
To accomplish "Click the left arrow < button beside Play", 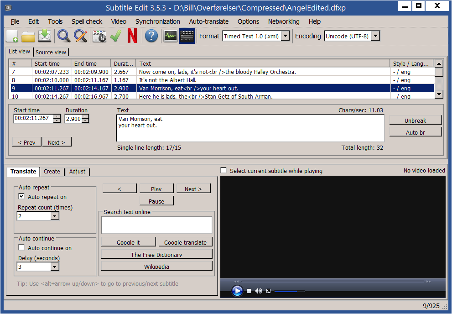I will coord(119,188).
